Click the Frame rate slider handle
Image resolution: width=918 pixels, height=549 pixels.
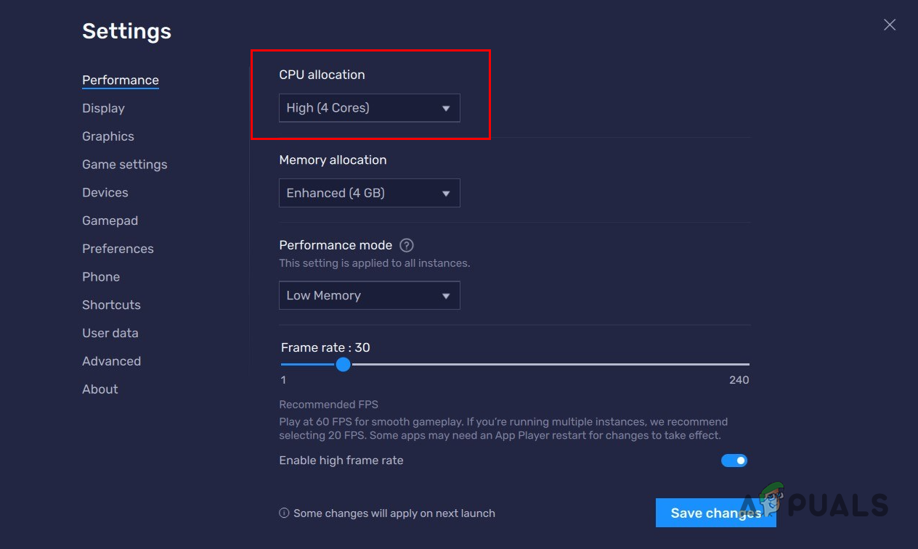pos(344,364)
